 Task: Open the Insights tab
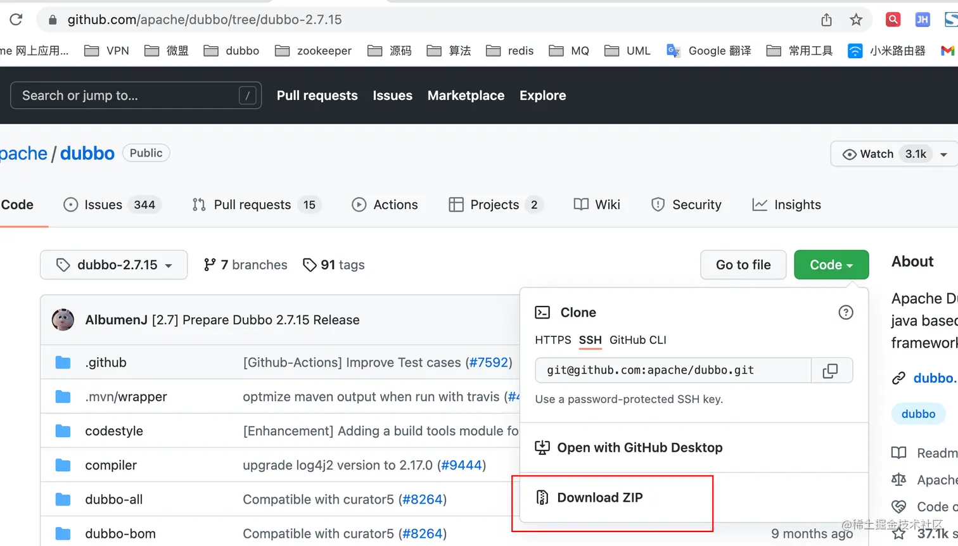pos(786,205)
